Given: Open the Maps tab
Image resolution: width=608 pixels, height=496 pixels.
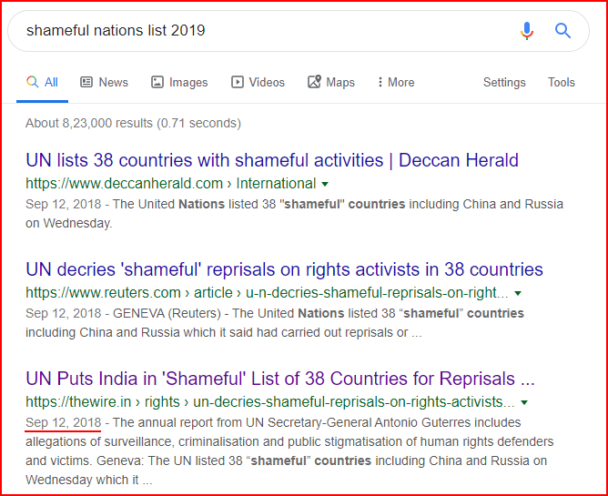Looking at the screenshot, I should point(331,82).
